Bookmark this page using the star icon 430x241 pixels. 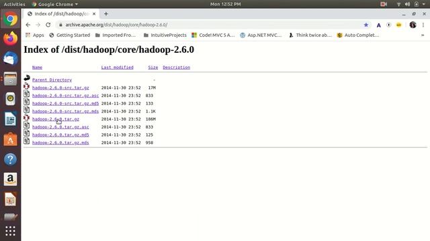click(x=365, y=25)
